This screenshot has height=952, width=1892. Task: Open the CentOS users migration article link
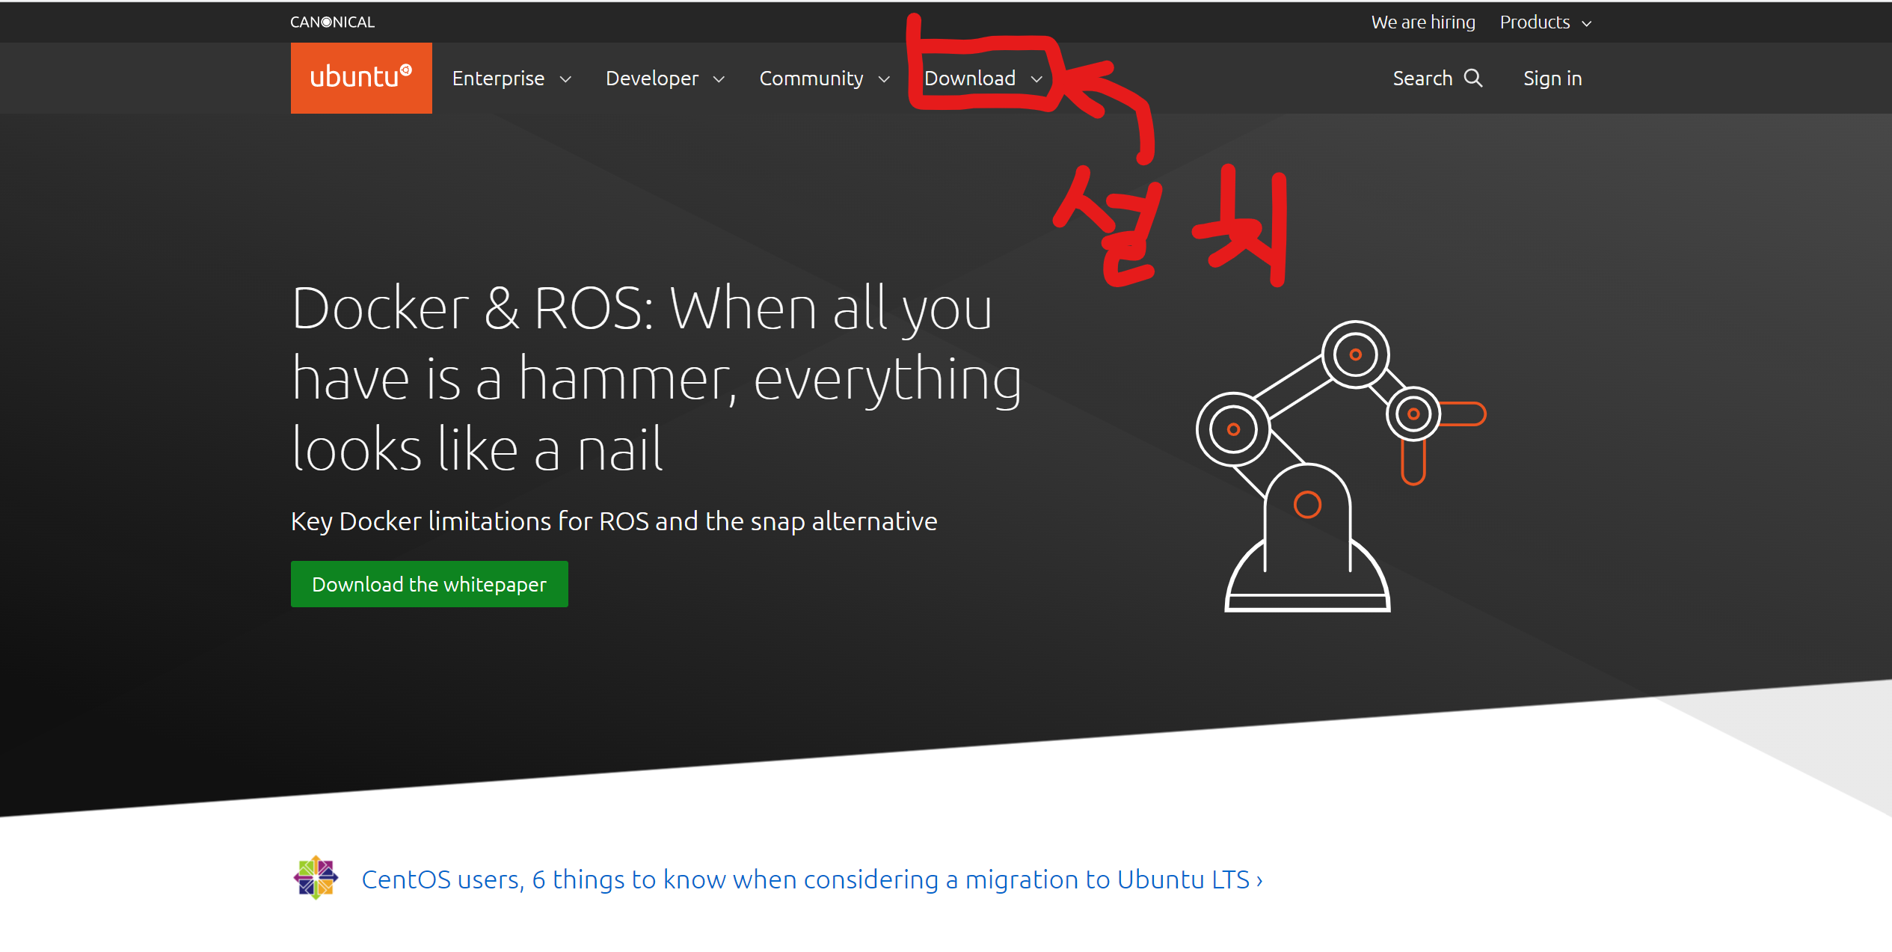click(811, 879)
